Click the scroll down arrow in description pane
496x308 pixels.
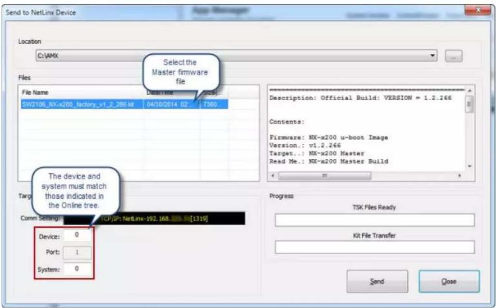click(470, 167)
